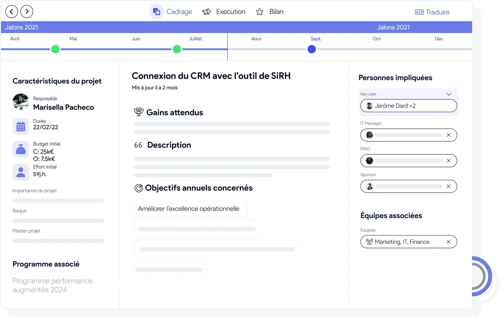Screen dimensions: 500x317
Task: Click the Caractéristiques du projet heading
Action: (x=57, y=81)
